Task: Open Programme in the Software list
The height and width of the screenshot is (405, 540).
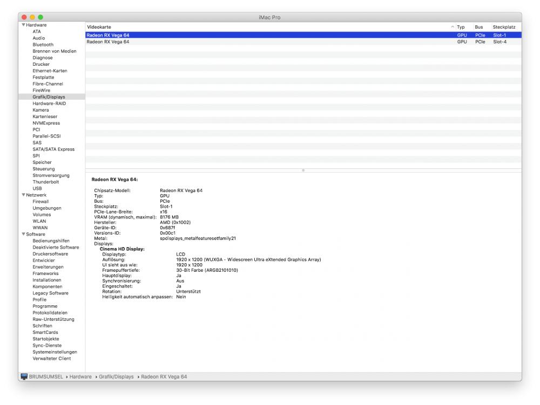Action: 45,306
